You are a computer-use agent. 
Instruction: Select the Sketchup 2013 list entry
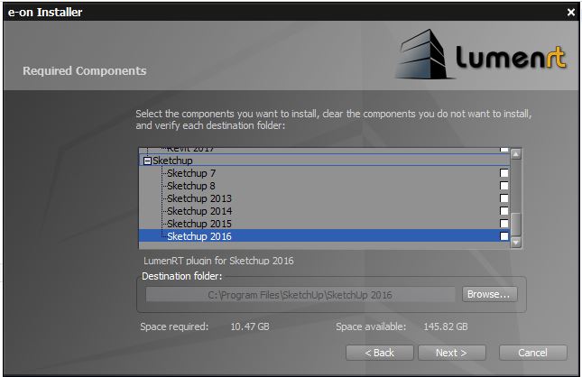point(199,198)
